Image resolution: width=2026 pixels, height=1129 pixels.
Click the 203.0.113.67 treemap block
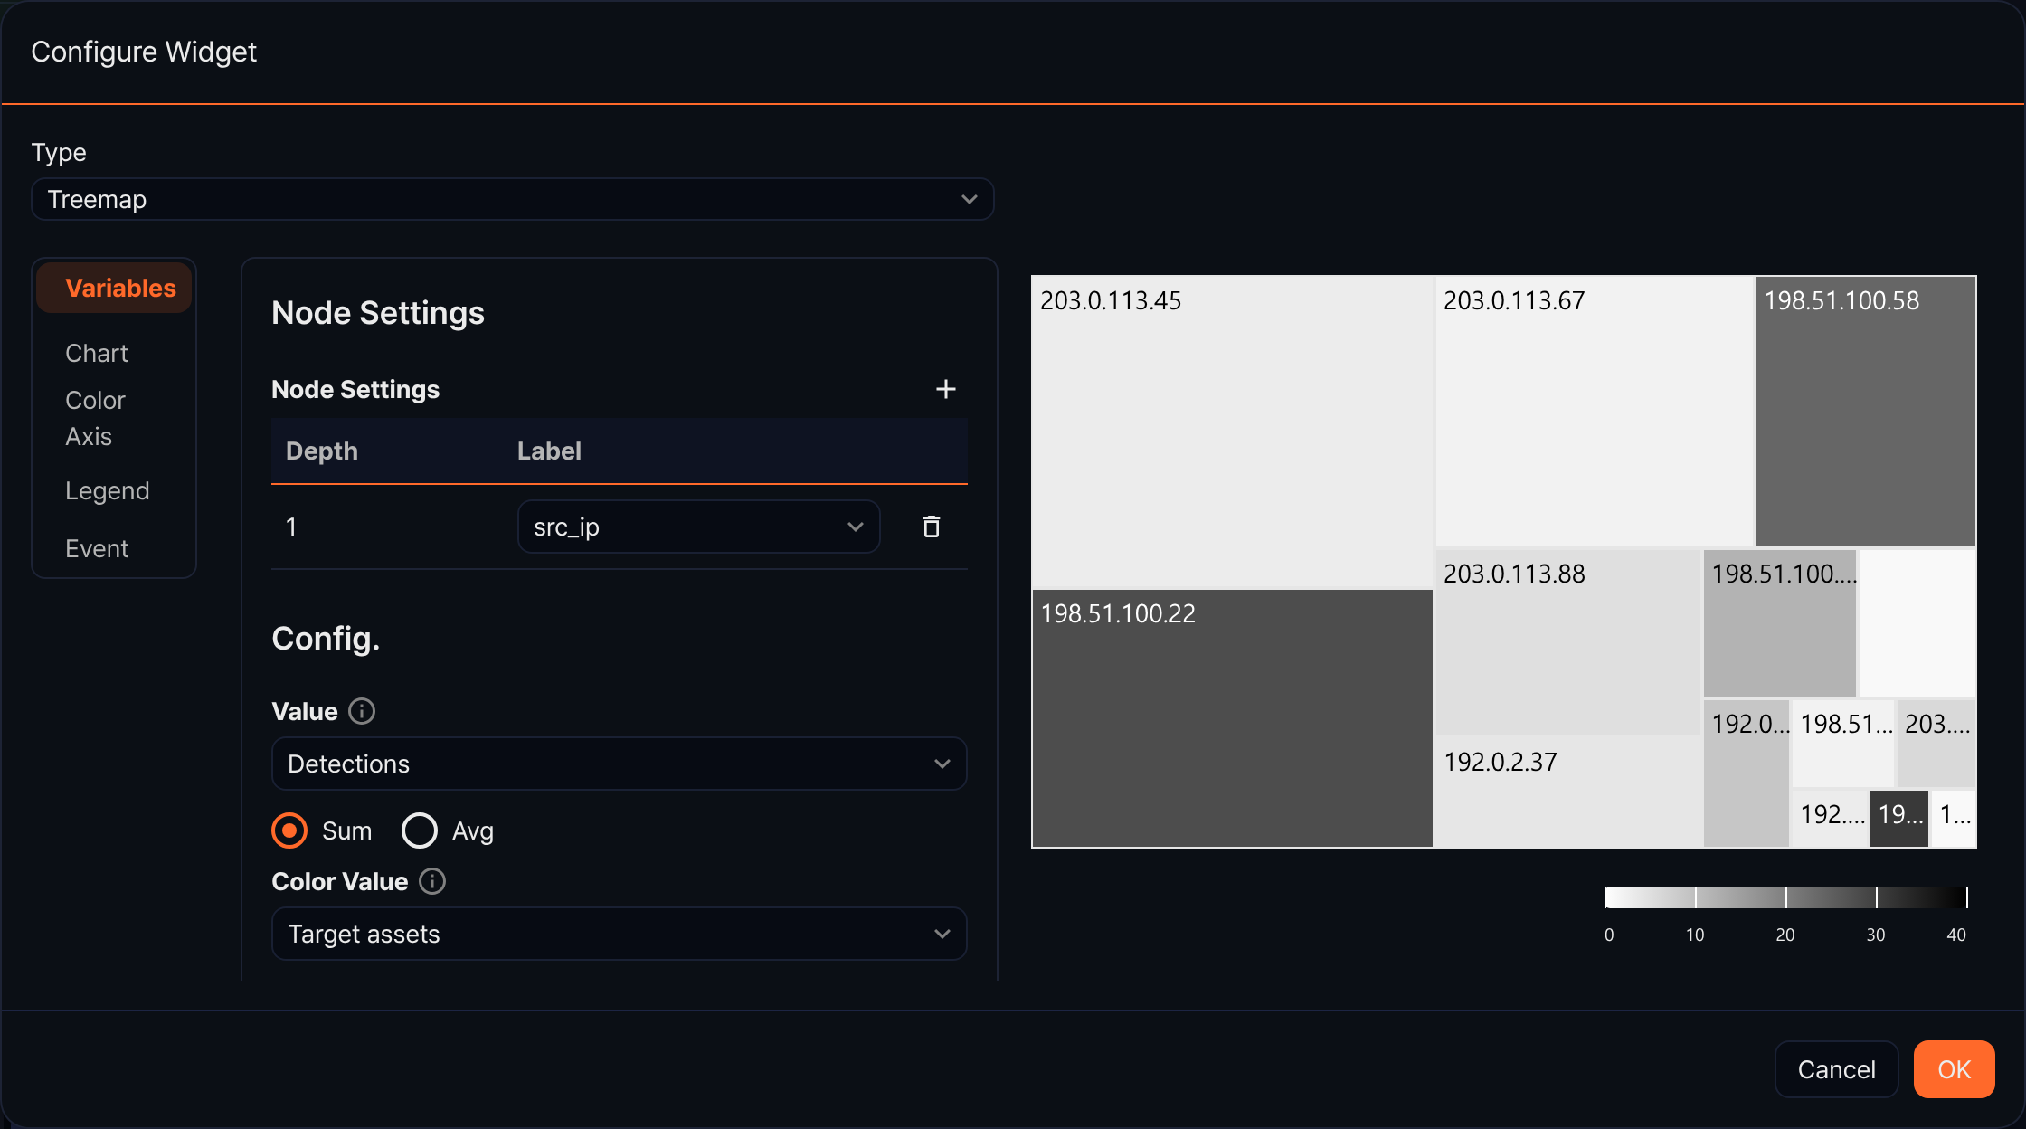click(x=1595, y=411)
